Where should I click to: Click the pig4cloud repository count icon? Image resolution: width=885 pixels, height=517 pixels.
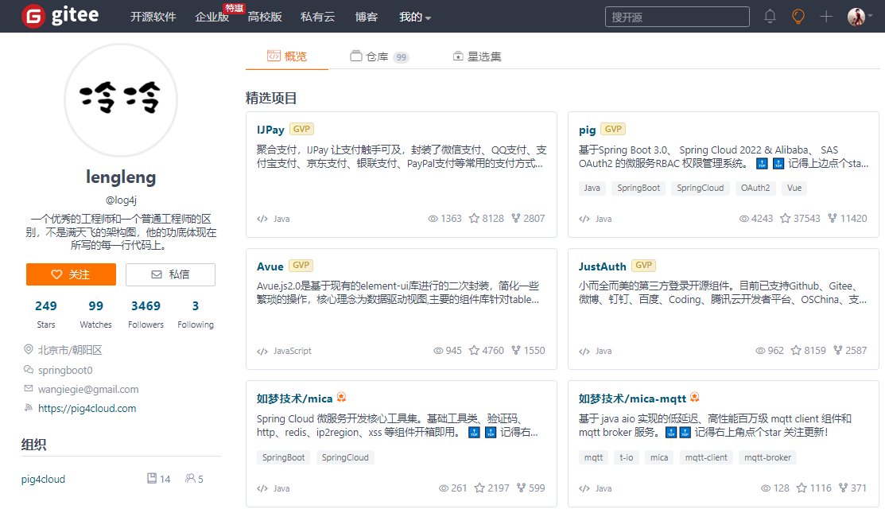coord(152,478)
